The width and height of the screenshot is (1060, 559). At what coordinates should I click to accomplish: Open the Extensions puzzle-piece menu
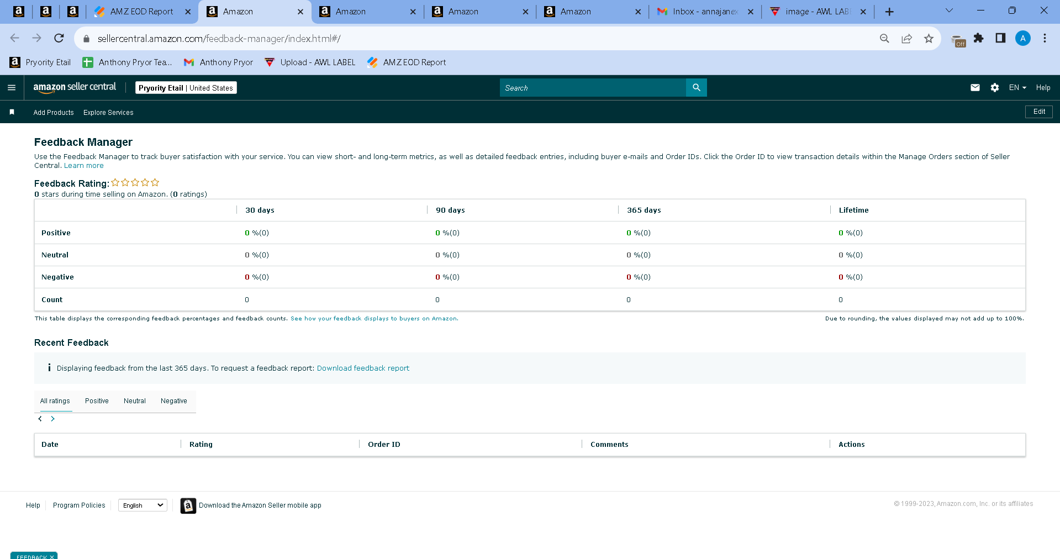click(x=978, y=38)
